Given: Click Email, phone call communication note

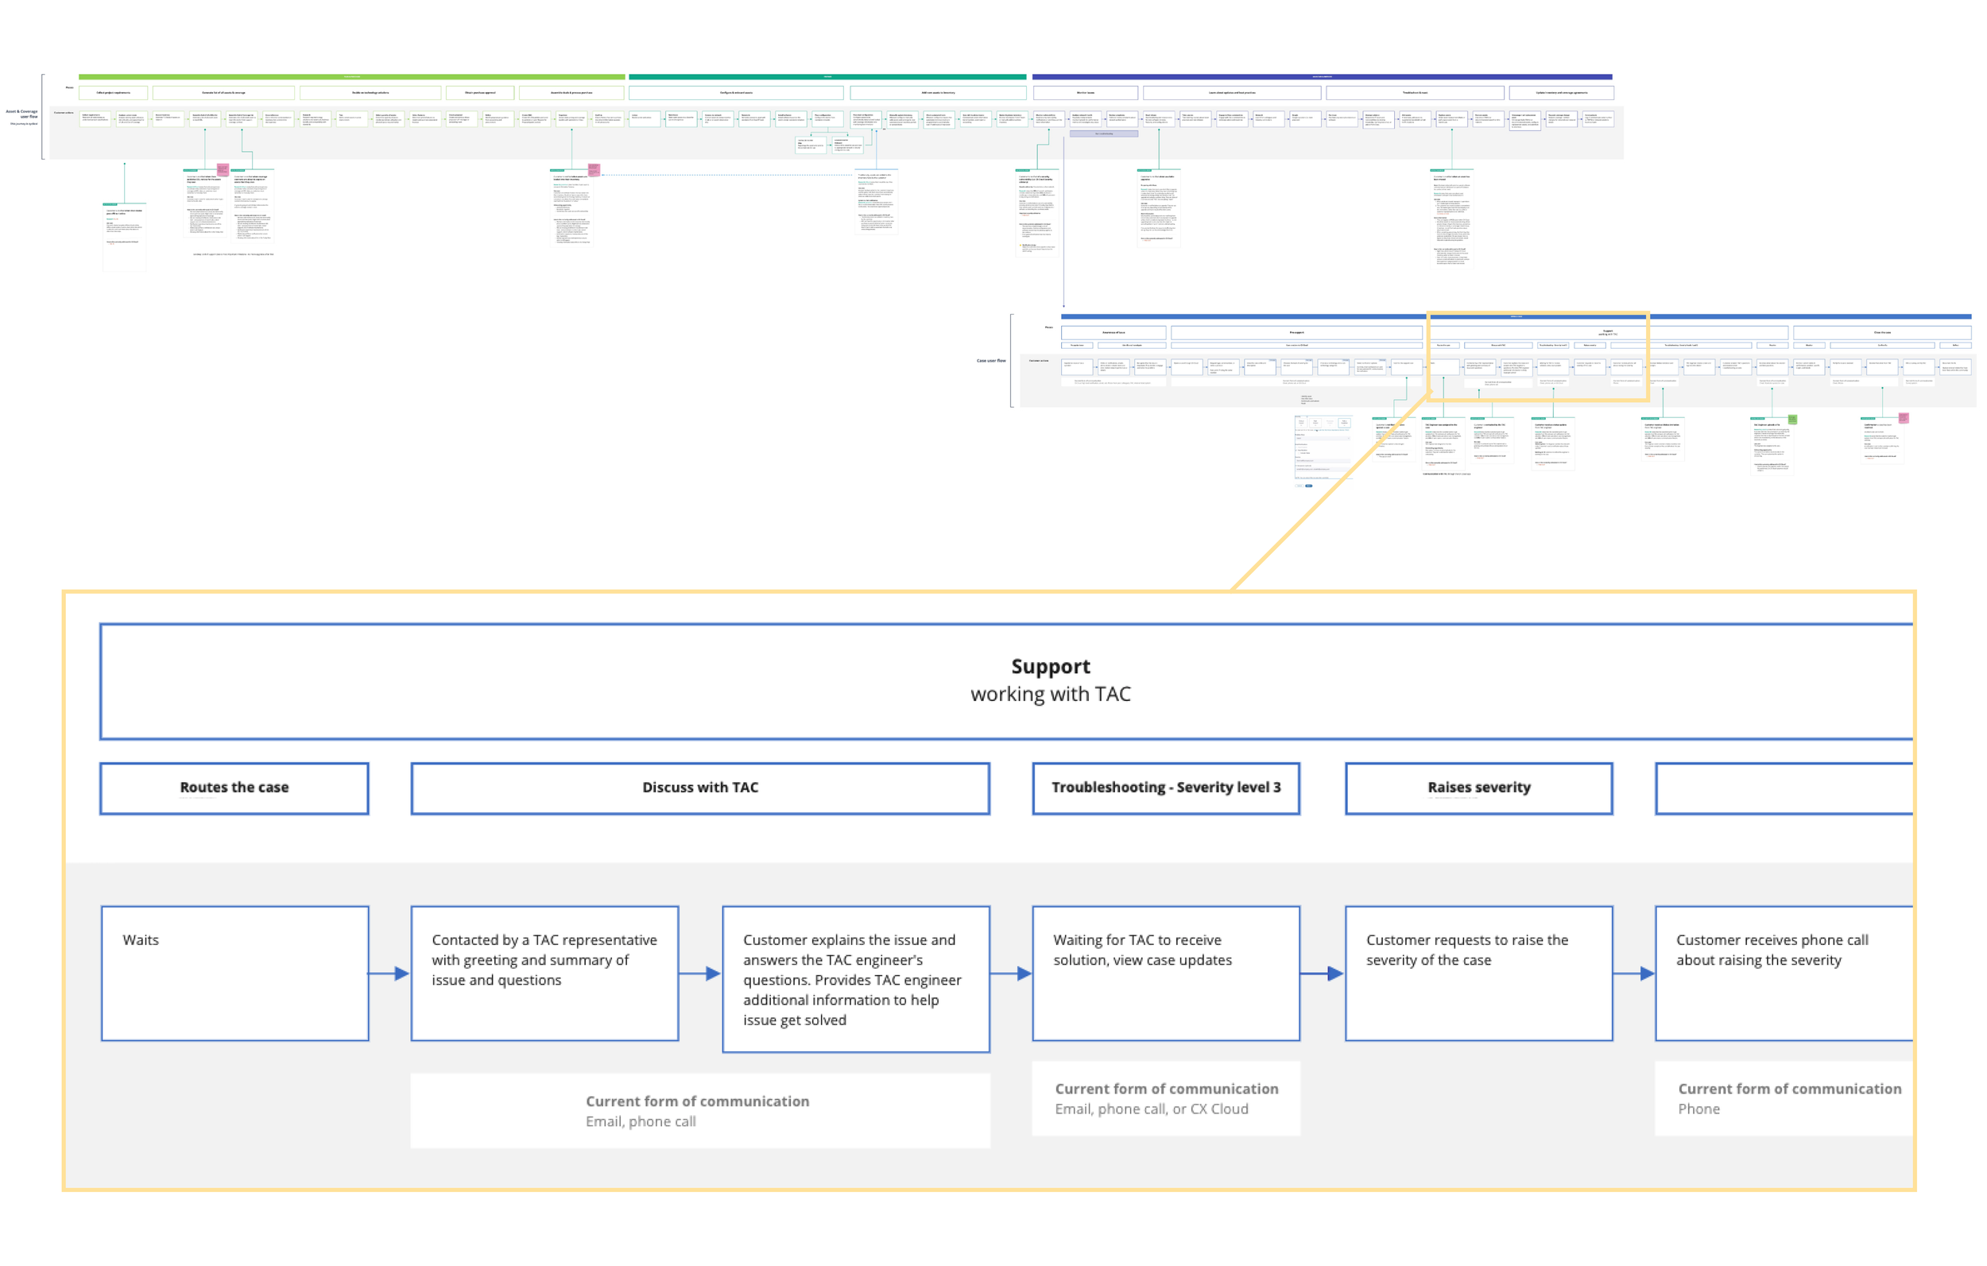Looking at the screenshot, I should point(699,1111).
